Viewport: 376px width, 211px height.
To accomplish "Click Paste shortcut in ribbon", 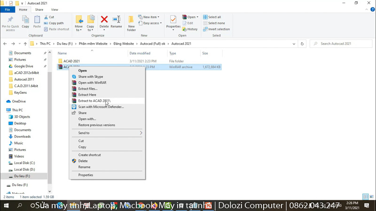I will coord(56,29).
